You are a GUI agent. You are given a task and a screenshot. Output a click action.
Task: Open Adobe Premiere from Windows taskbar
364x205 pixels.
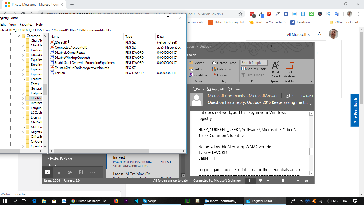tap(126, 201)
